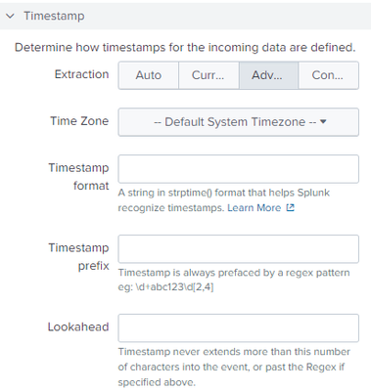Click the strptime() format help text
Screen dimensions: 371x391
224,200
